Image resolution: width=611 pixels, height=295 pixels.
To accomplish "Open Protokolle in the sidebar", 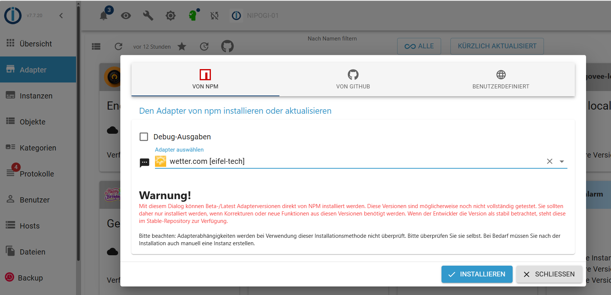I will click(38, 174).
